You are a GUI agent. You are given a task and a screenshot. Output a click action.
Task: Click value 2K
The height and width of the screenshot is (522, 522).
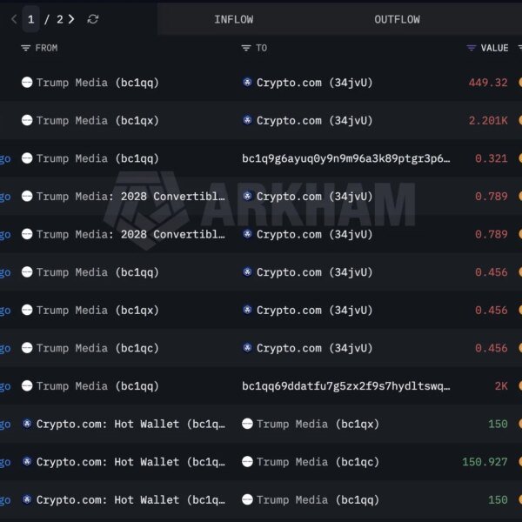click(x=501, y=386)
